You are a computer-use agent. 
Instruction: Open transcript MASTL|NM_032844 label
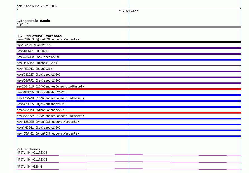[x=29, y=167]
